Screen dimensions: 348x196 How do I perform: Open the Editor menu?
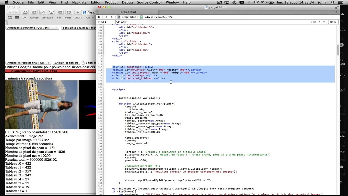[96, 2]
